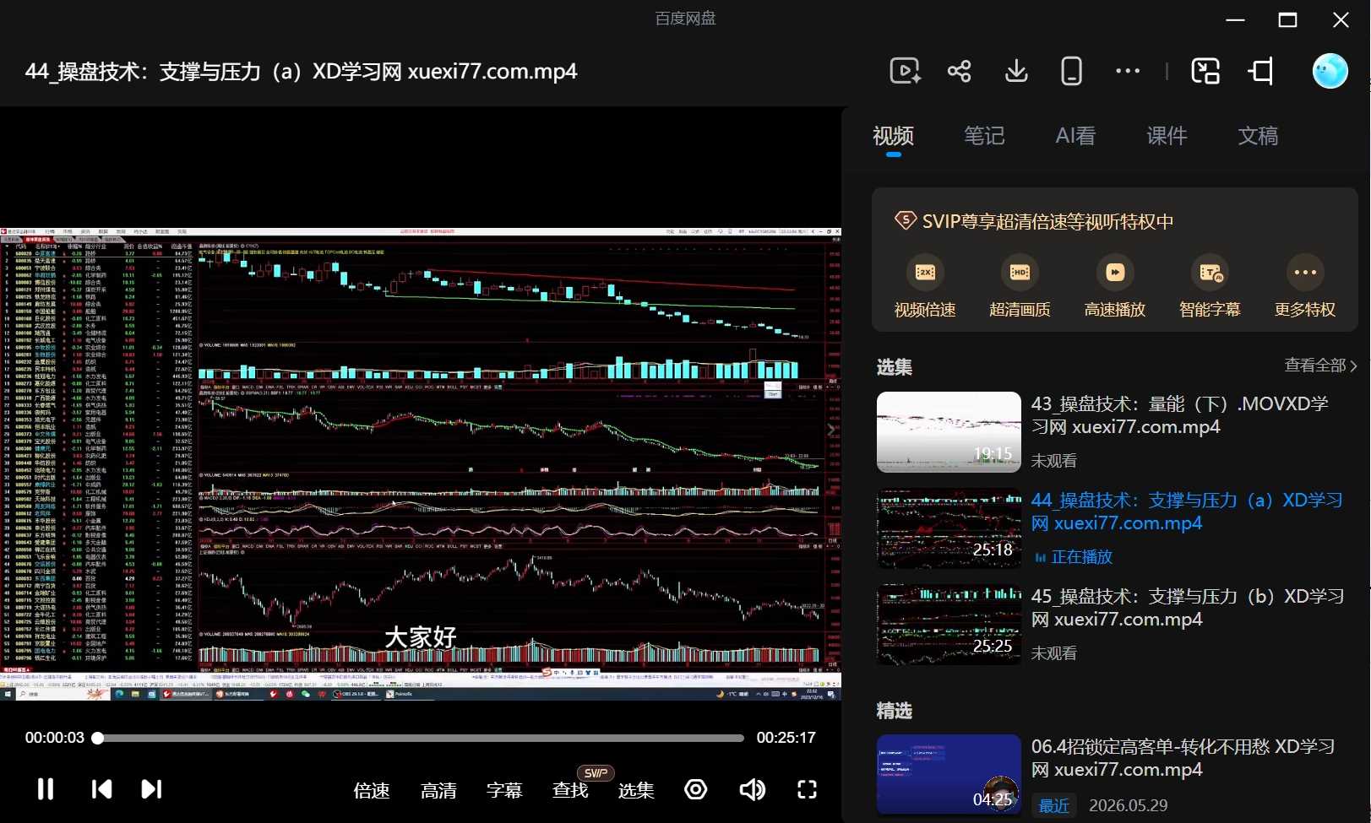
Task: Click the 未观看 label under video 43
Action: pyautogui.click(x=1054, y=461)
